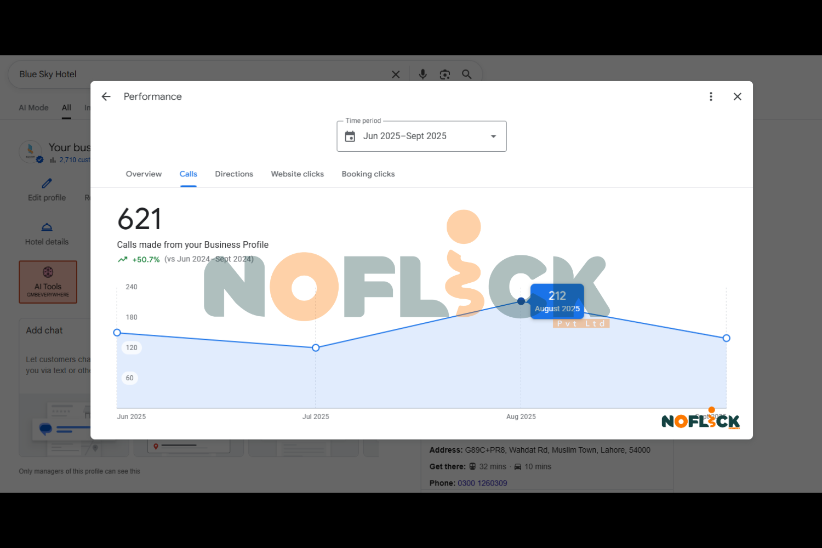
Task: Open the three-dot more options menu
Action: pos(711,96)
